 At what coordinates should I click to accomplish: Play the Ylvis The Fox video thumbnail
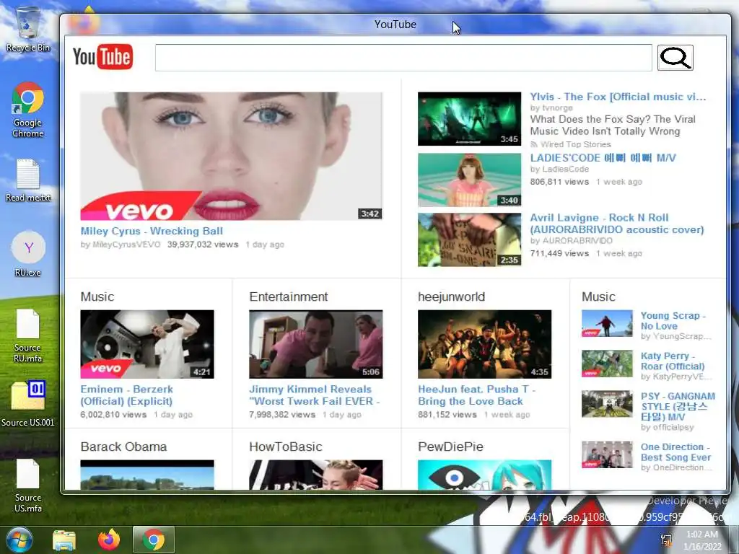tap(469, 119)
